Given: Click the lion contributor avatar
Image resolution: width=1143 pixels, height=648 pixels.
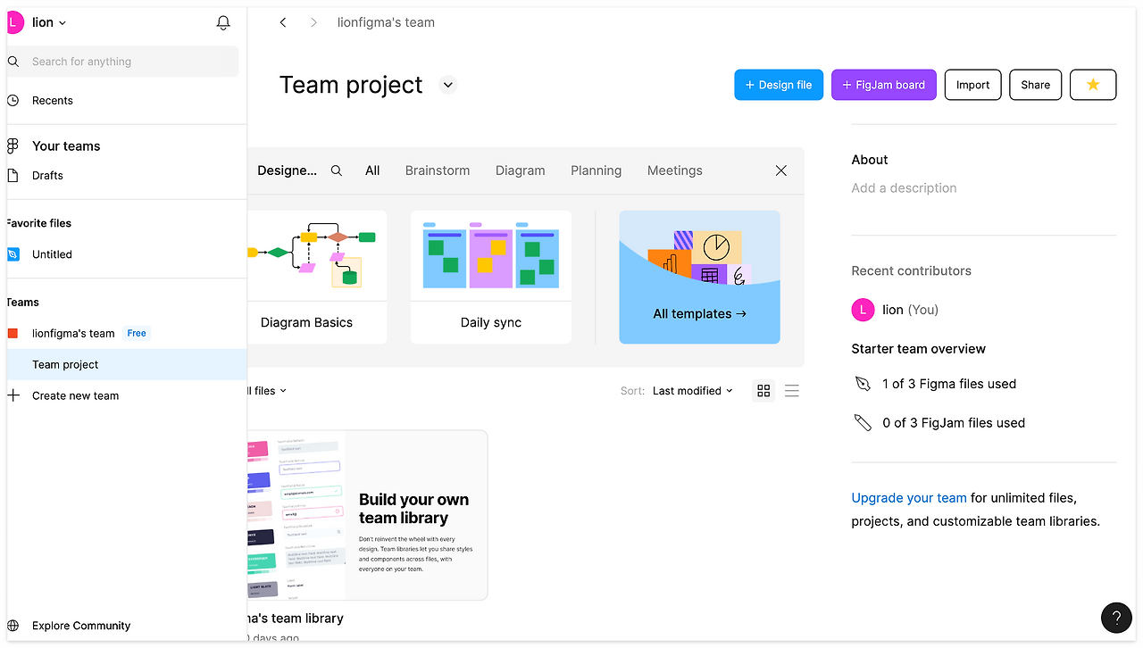Looking at the screenshot, I should click(863, 310).
